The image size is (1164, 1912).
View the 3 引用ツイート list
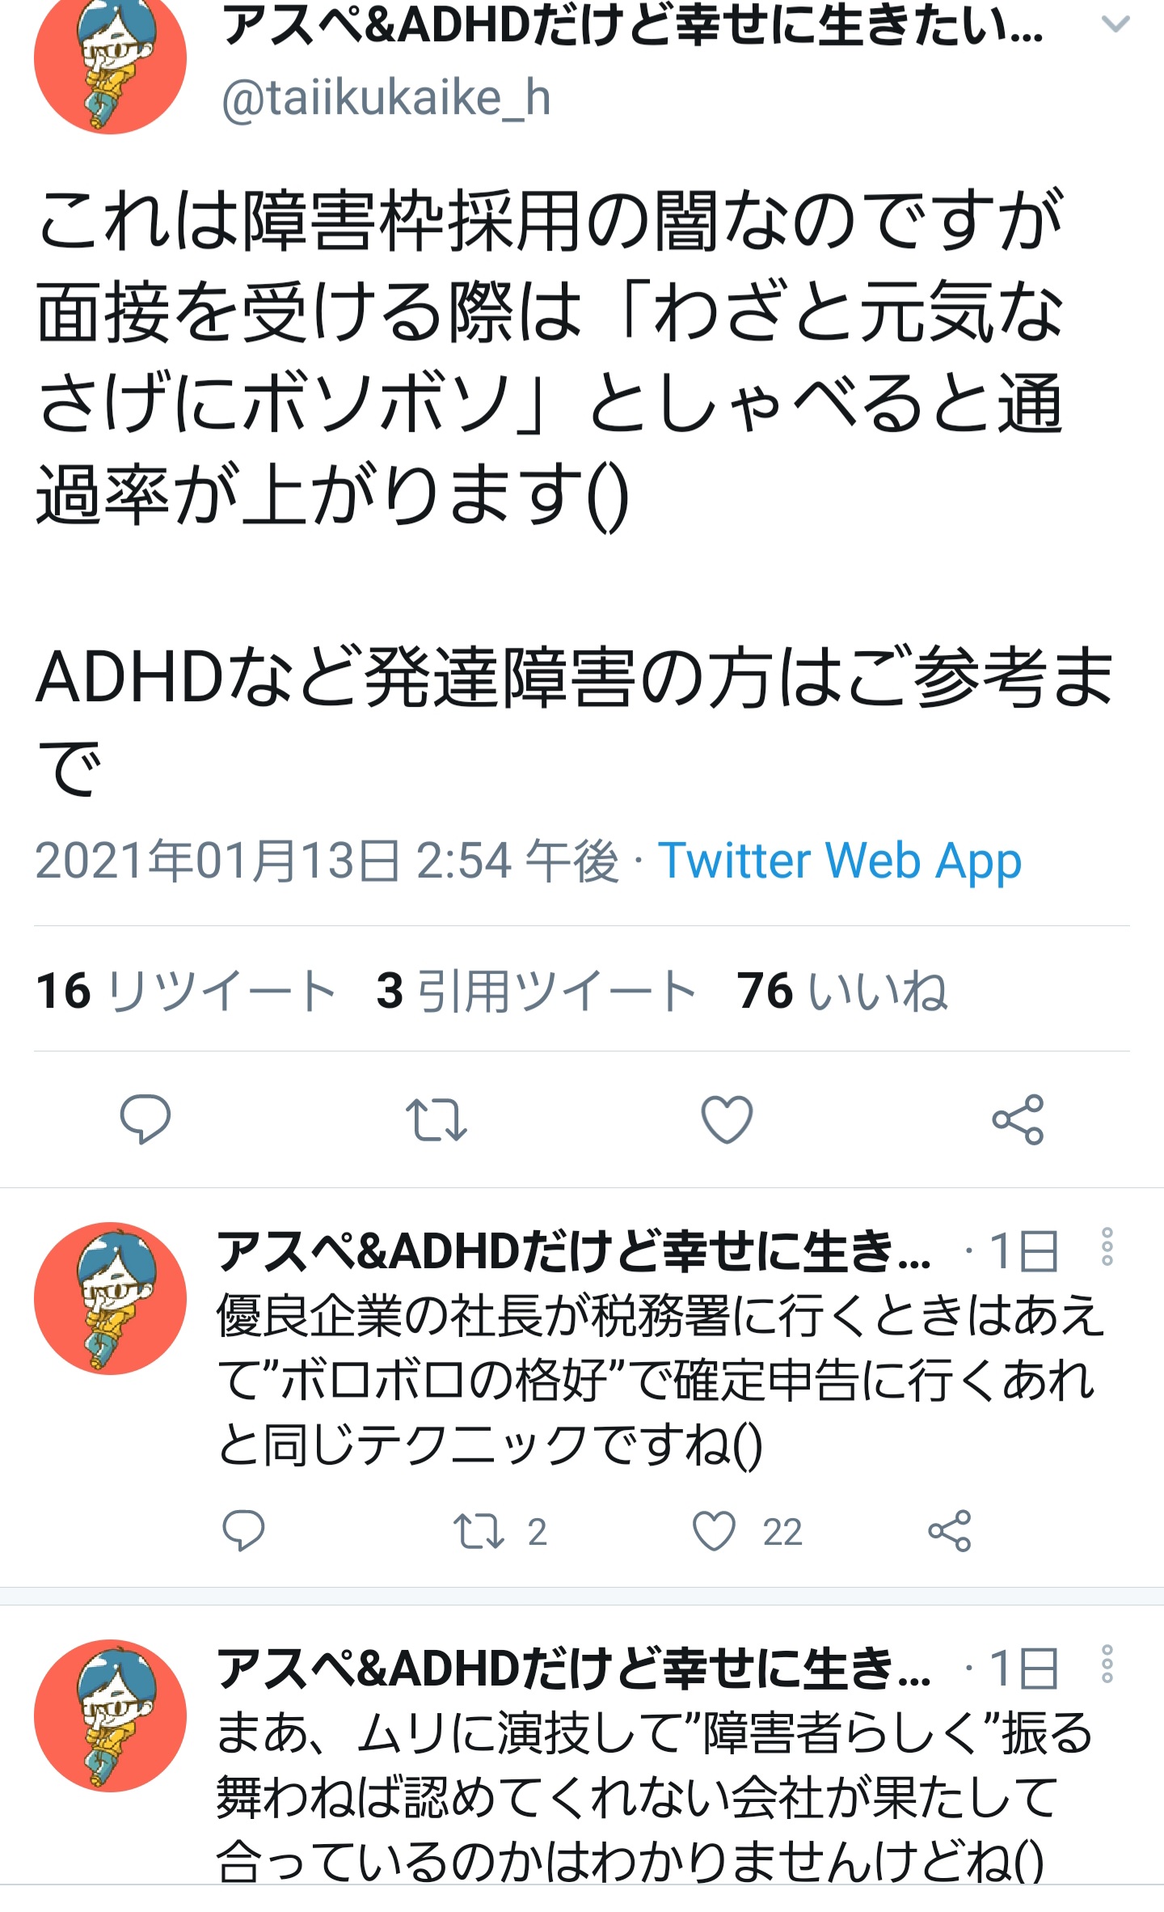[536, 990]
